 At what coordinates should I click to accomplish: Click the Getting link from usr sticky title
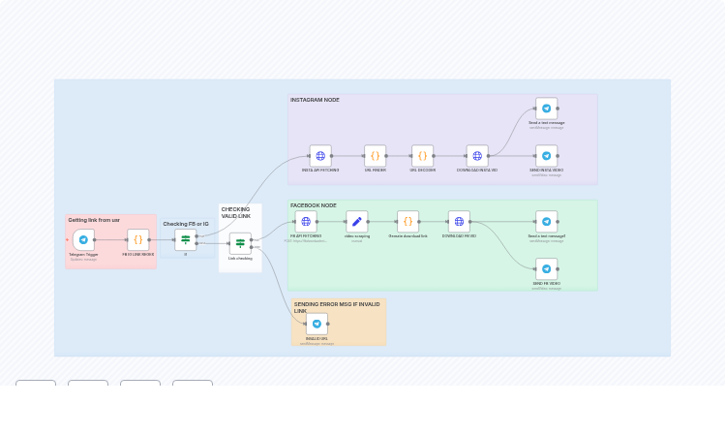pos(94,220)
